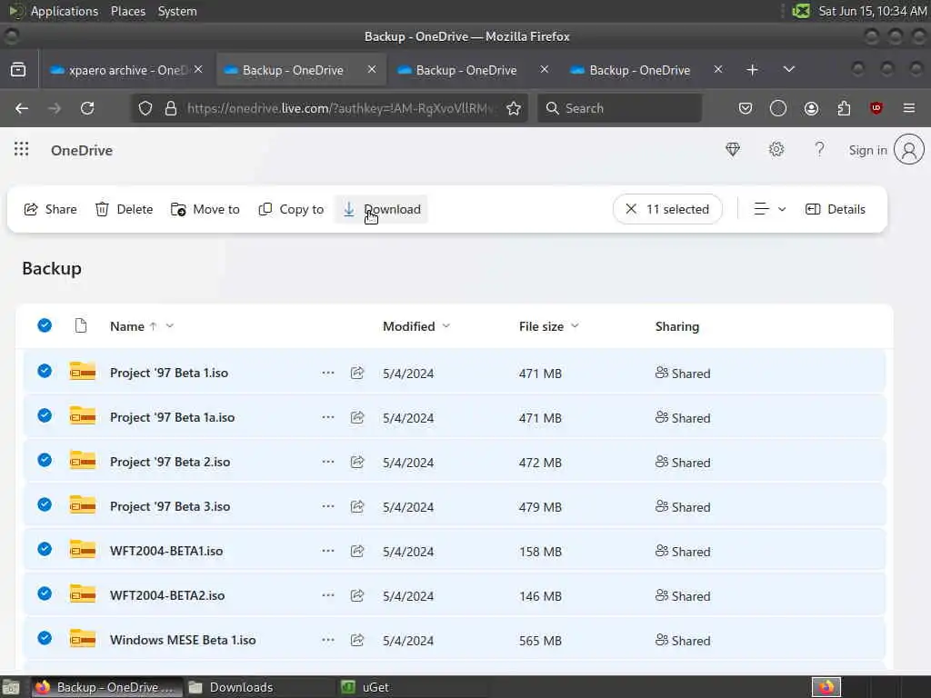This screenshot has height=698, width=931.
Task: Open view options layout dropdown
Action: (769, 209)
